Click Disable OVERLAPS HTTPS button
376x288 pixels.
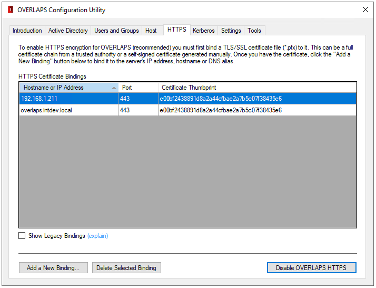(x=312, y=267)
